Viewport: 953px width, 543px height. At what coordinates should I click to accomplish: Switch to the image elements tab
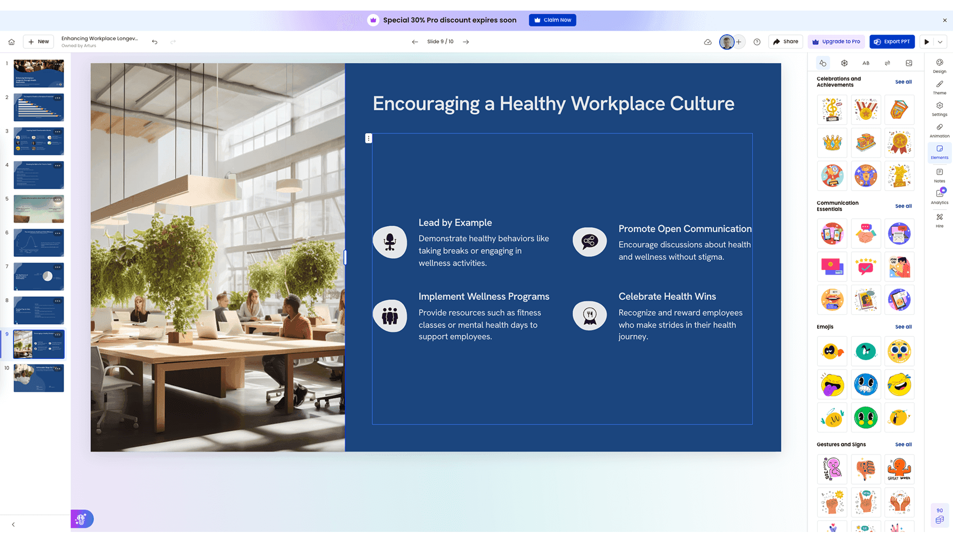[x=909, y=63]
